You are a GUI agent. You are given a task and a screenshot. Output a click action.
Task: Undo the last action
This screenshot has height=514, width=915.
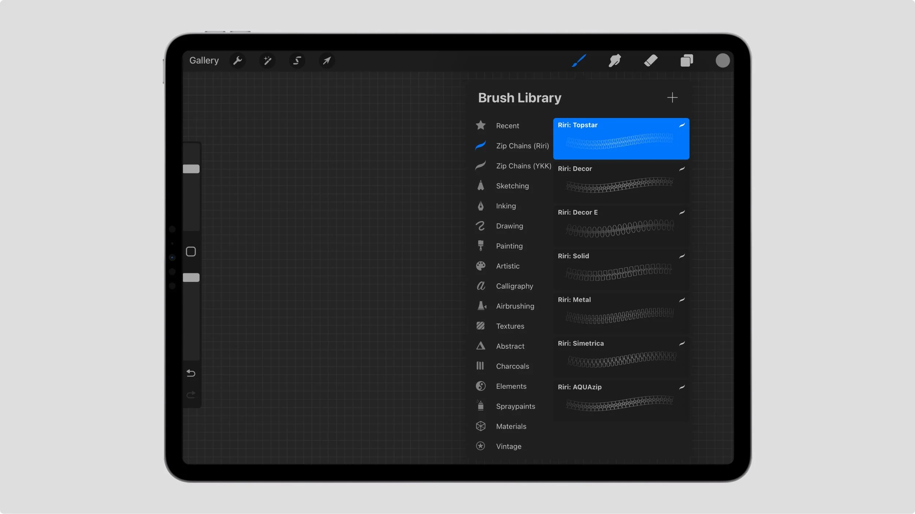(191, 373)
